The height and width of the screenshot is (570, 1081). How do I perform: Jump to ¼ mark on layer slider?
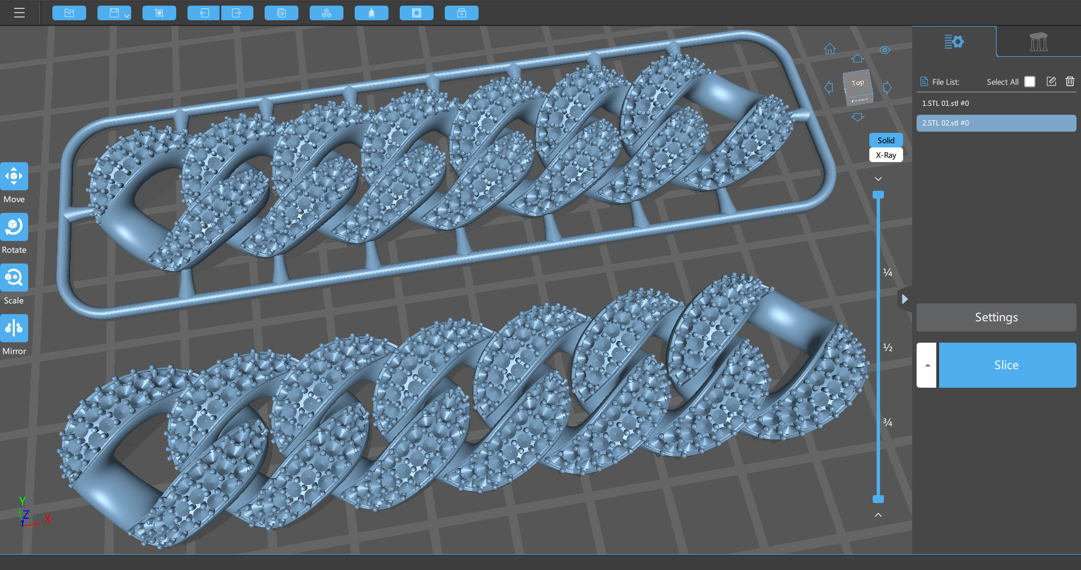pos(888,273)
